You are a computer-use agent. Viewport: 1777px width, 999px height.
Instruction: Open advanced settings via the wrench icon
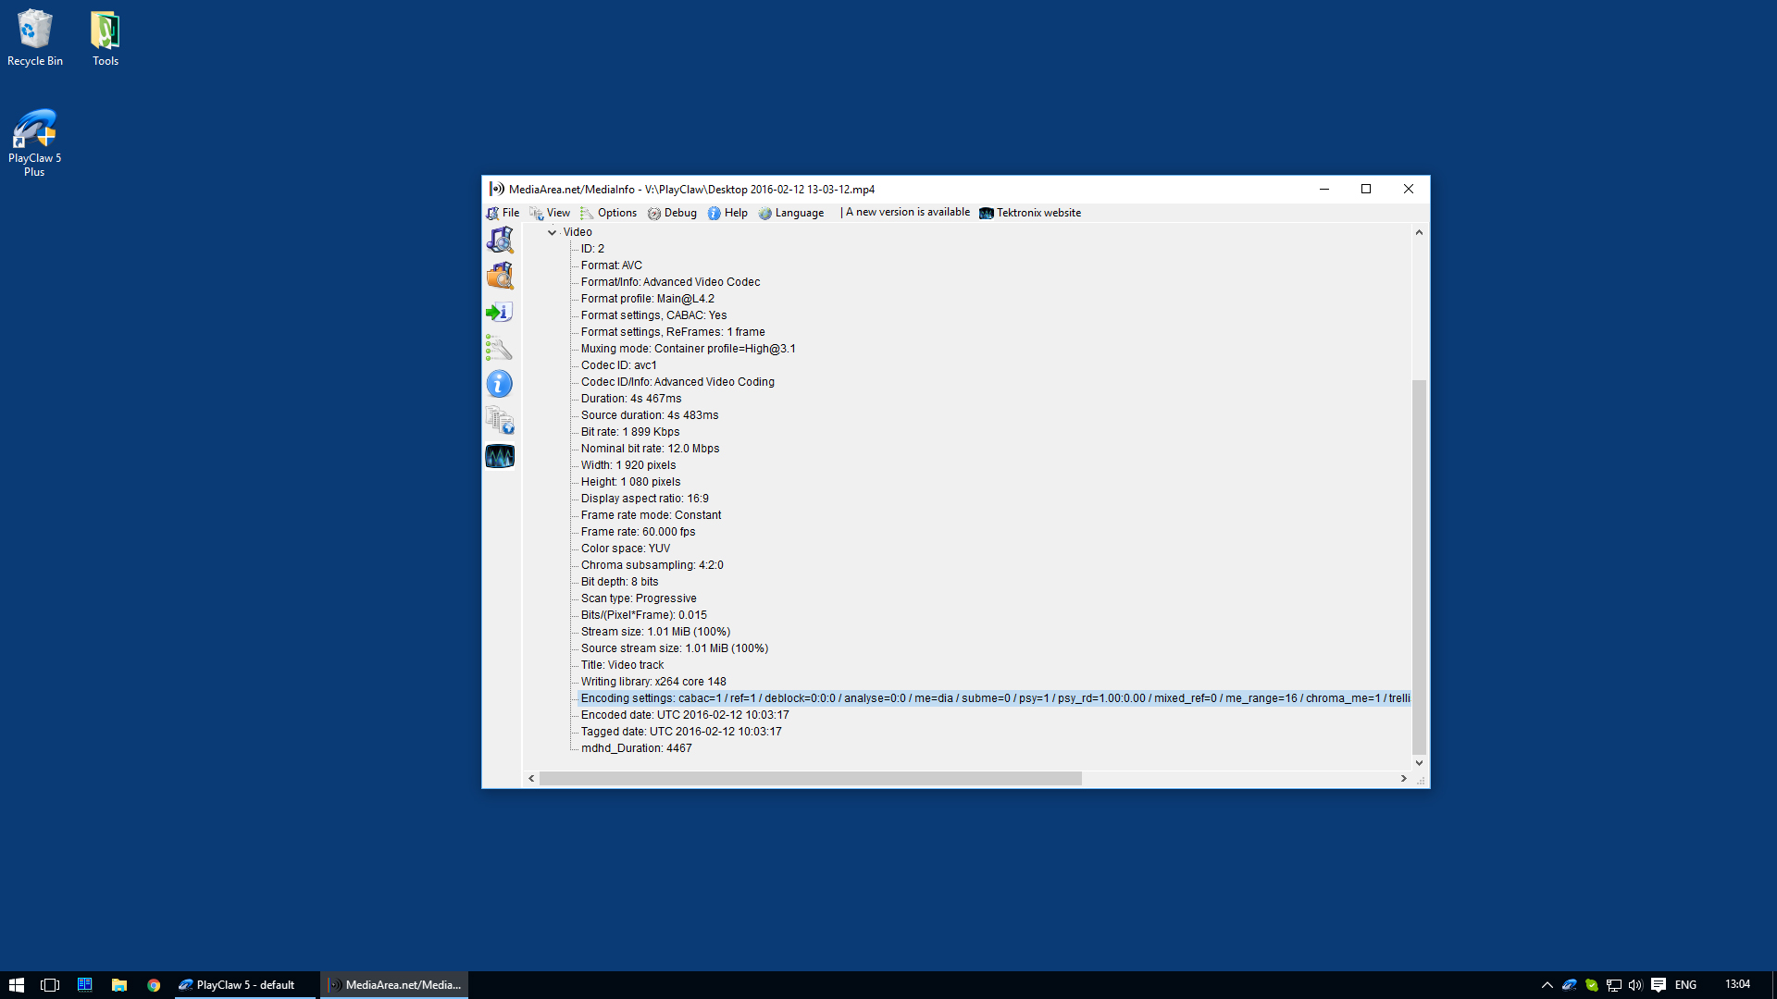tap(499, 348)
